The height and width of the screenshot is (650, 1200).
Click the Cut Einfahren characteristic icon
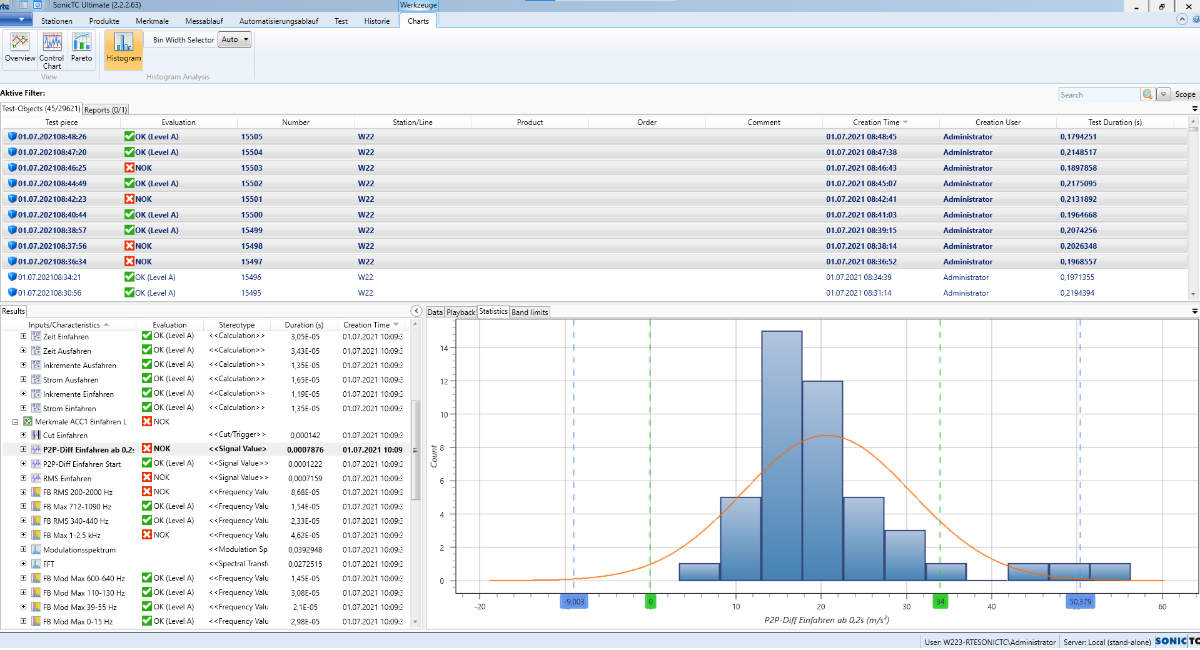37,435
